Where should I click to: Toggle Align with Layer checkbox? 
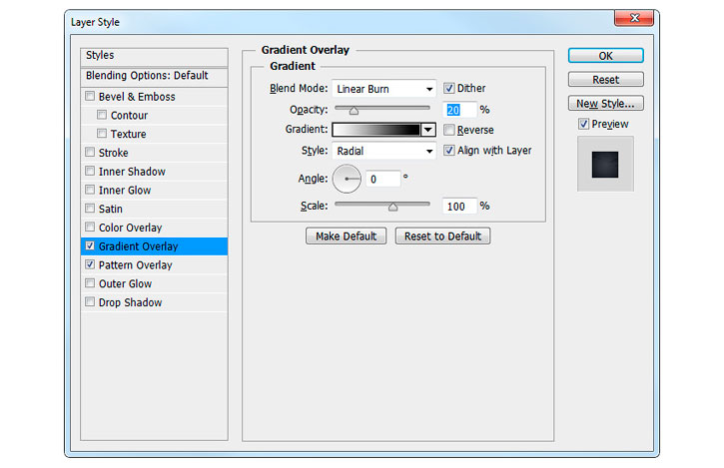(x=448, y=150)
